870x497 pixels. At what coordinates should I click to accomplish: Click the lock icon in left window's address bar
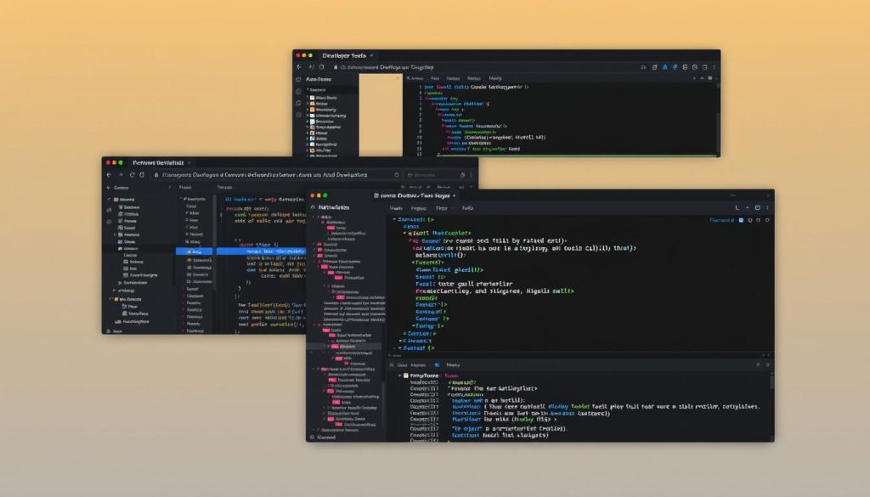[x=156, y=175]
